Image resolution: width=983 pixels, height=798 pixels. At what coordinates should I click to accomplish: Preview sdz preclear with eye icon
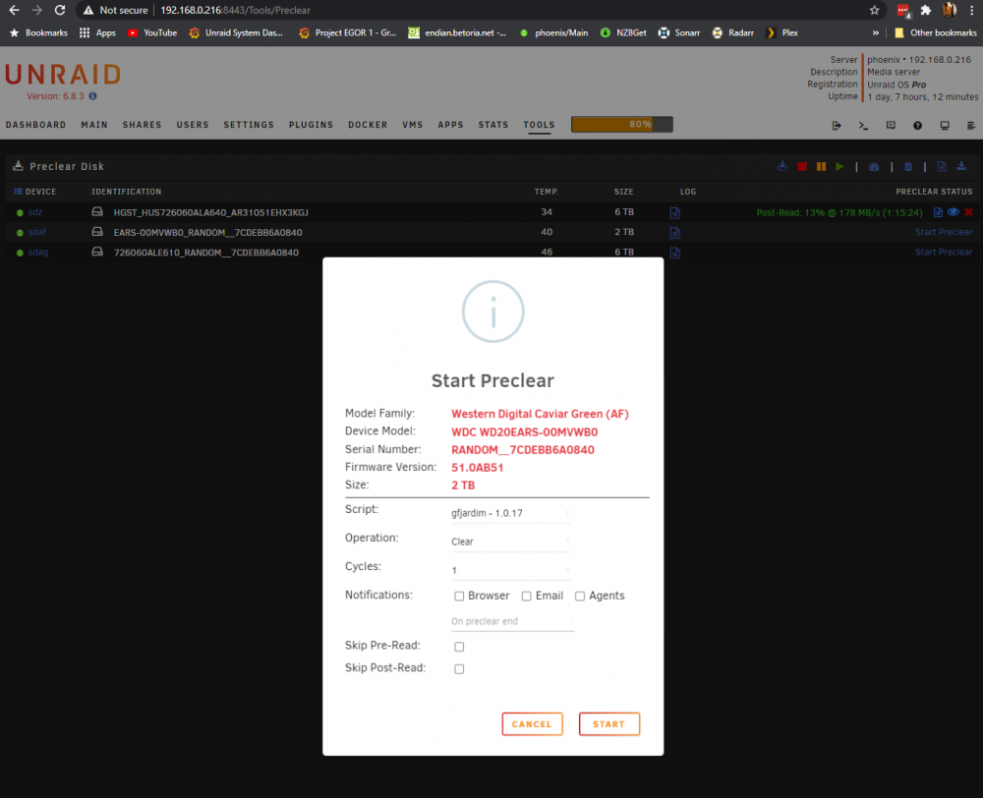click(953, 212)
